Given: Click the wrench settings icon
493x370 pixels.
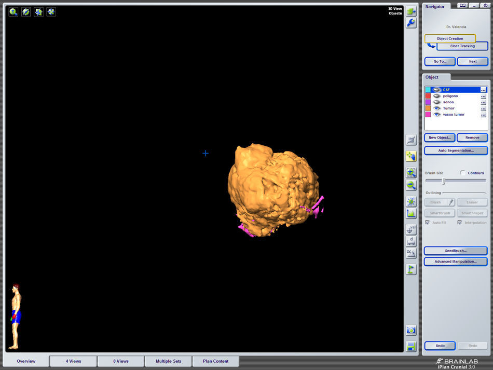Looking at the screenshot, I should pos(411,23).
